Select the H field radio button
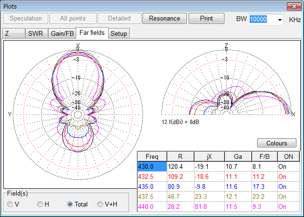Viewport: 304px width, 217px height. point(41,204)
